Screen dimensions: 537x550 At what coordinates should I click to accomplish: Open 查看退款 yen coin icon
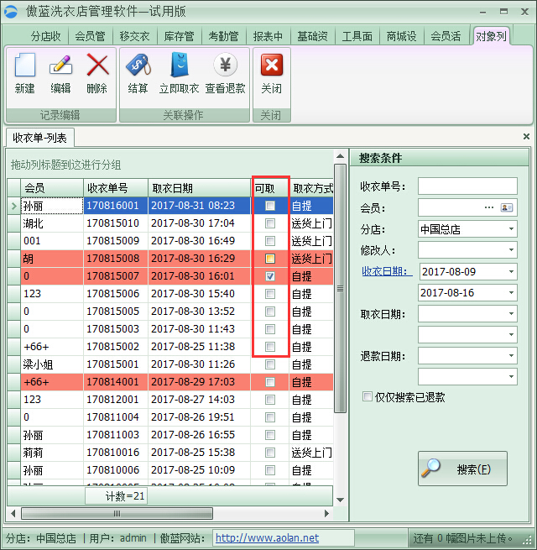tap(226, 65)
